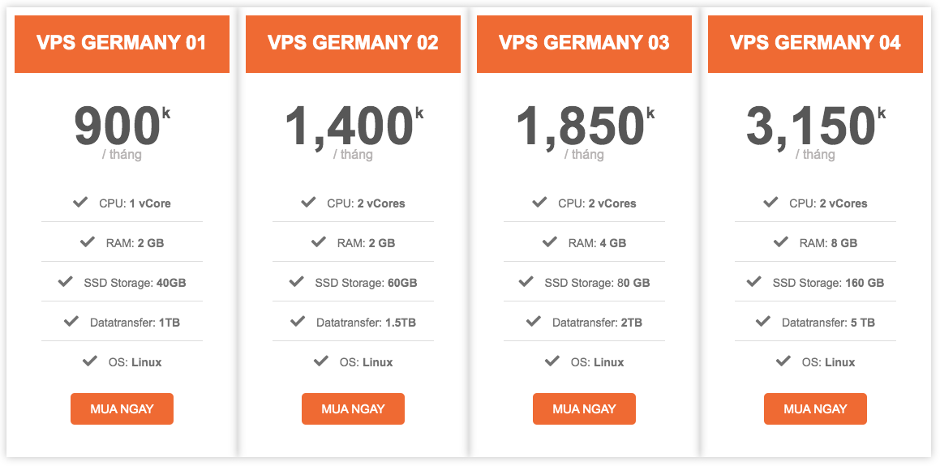This screenshot has width=940, height=466.
Task: Click the OS: Linux checkmark in plan 03
Action: pos(552,361)
